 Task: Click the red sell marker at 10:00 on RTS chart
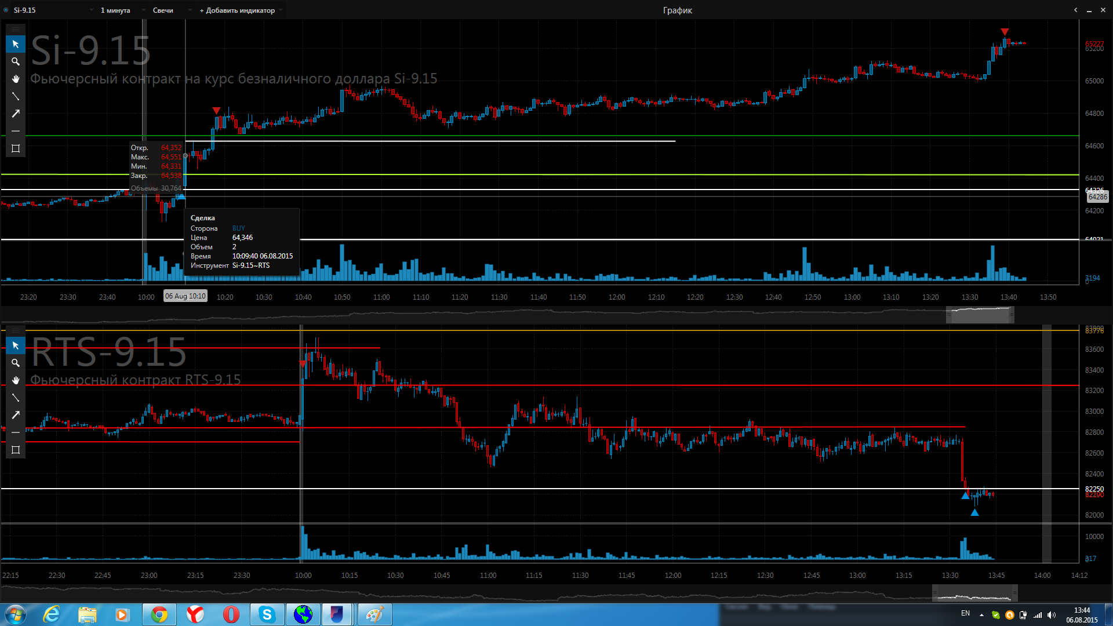(303, 363)
